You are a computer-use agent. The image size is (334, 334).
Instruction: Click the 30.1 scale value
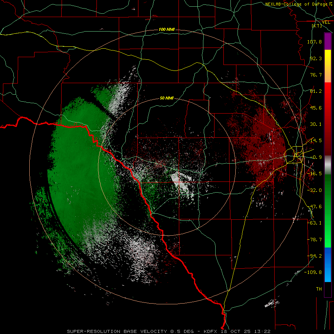click(x=316, y=124)
